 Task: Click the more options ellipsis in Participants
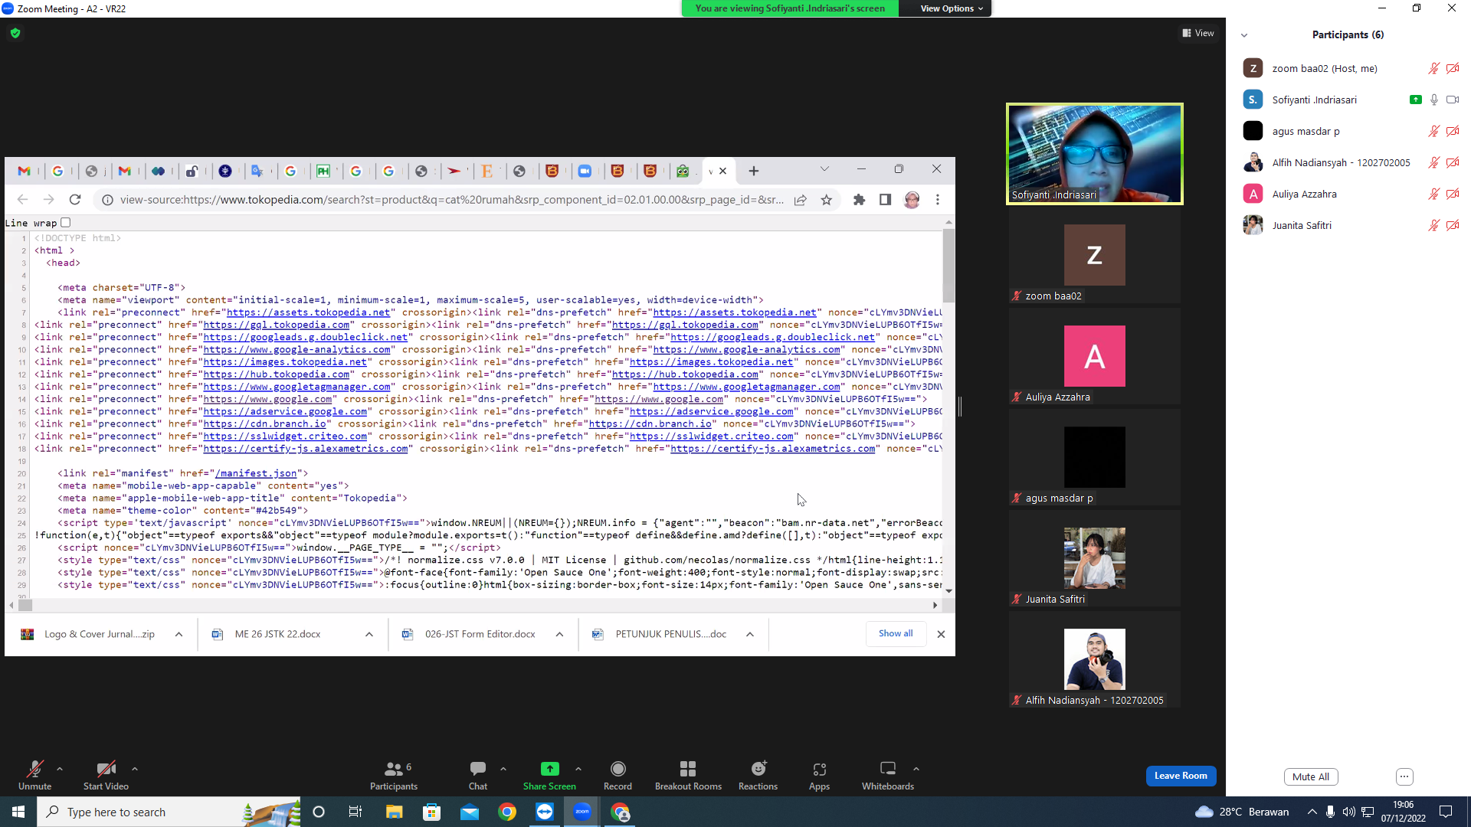(1404, 776)
